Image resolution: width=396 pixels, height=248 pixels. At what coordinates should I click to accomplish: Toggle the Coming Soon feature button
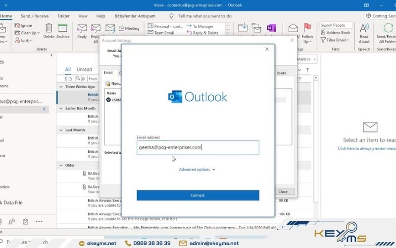(380, 16)
